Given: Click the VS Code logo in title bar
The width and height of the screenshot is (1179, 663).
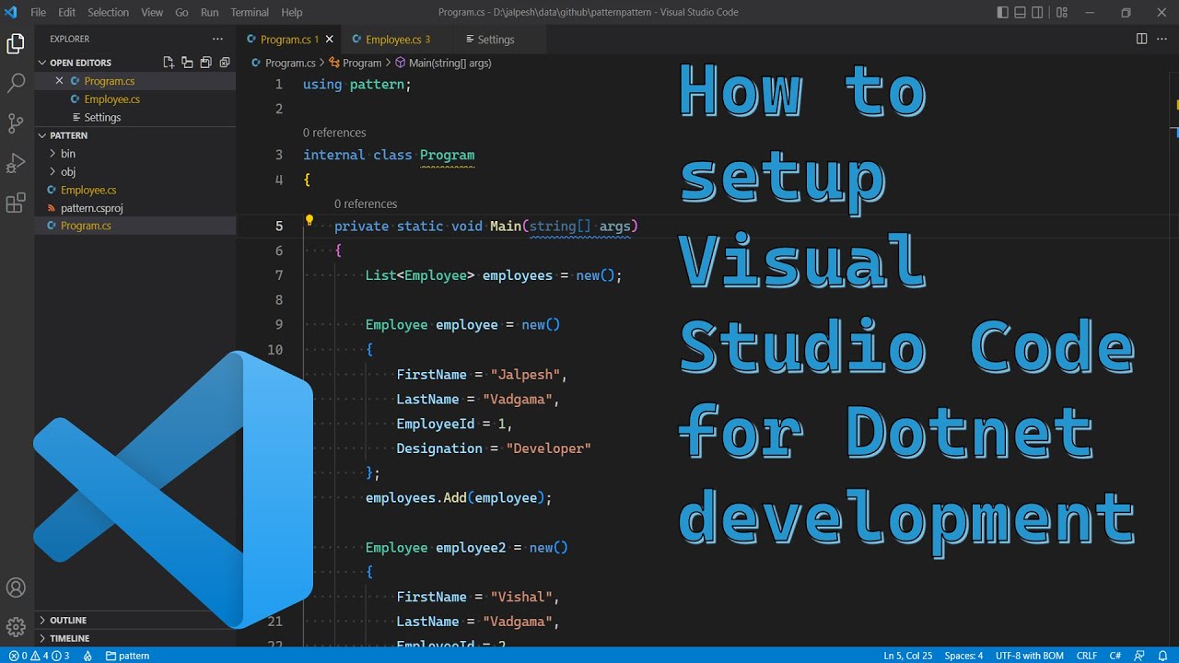Looking at the screenshot, I should (x=11, y=12).
